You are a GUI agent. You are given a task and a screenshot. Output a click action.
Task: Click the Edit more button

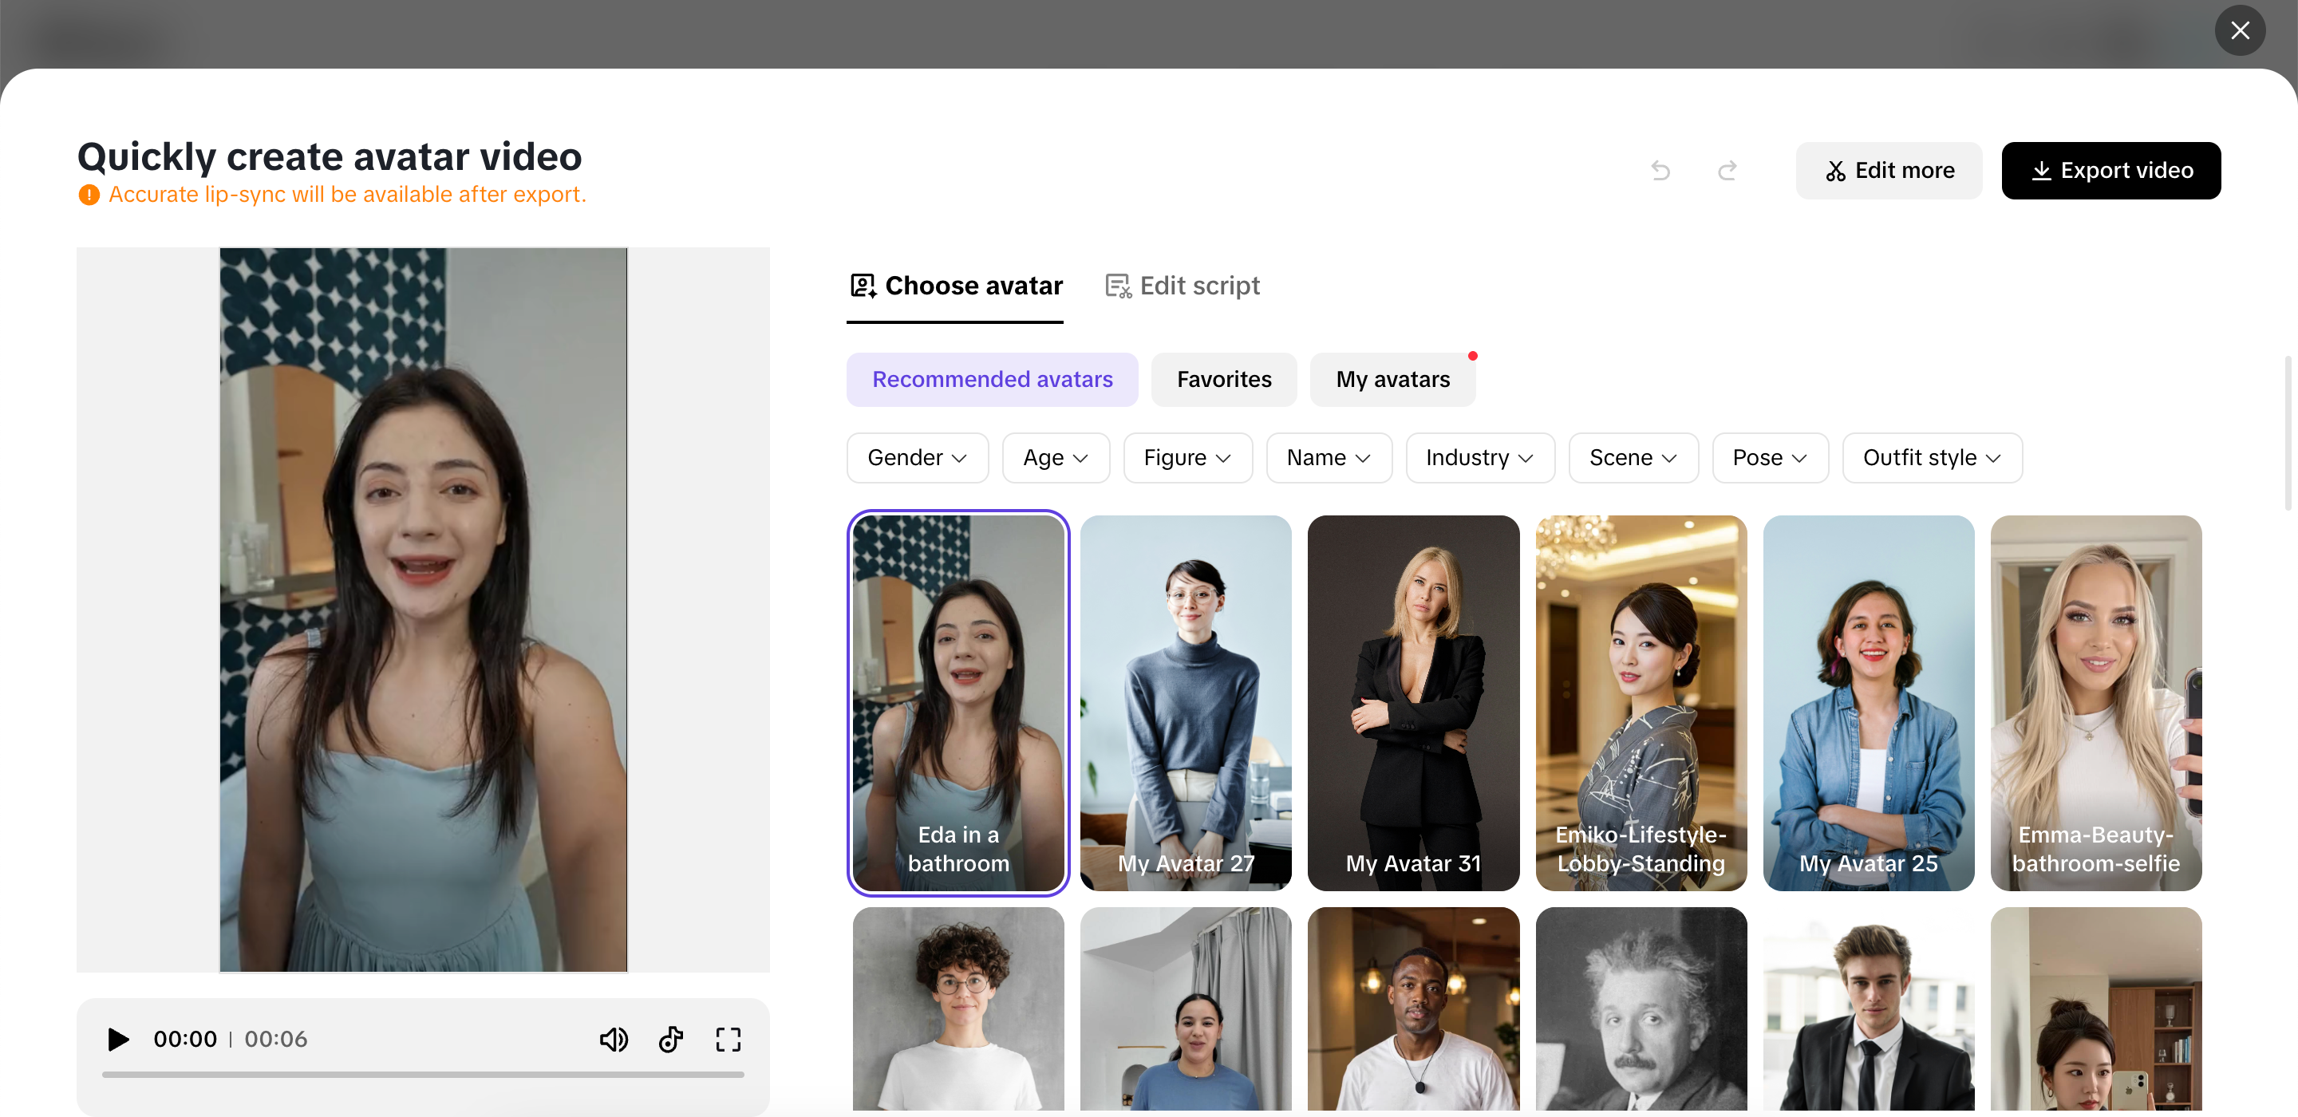tap(1889, 171)
